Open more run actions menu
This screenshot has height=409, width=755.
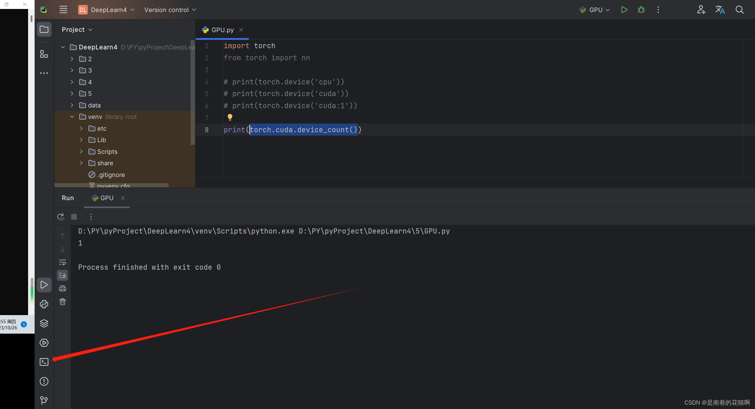pos(658,10)
